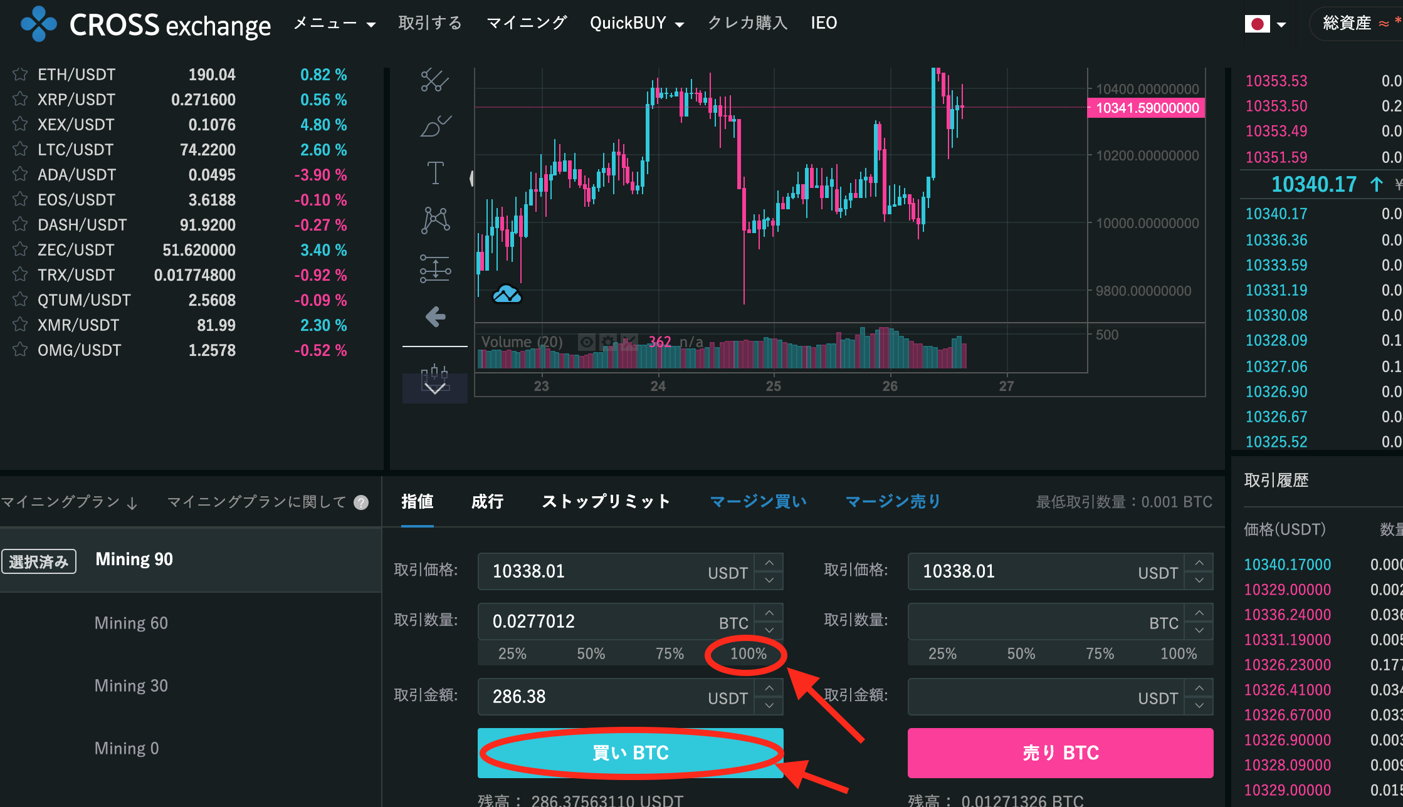Click the CROSS exchange logo
1403x807 pixels.
(145, 24)
